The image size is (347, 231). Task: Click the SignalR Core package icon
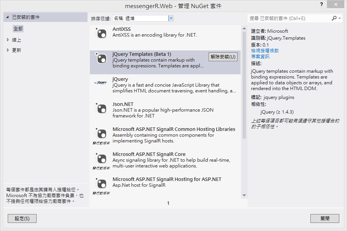pyautogui.click(x=101, y=158)
